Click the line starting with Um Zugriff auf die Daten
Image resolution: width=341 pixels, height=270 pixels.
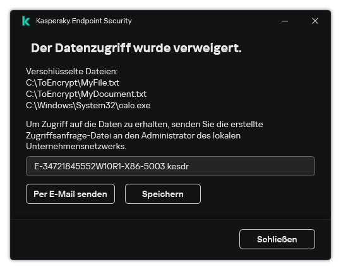click(x=145, y=125)
